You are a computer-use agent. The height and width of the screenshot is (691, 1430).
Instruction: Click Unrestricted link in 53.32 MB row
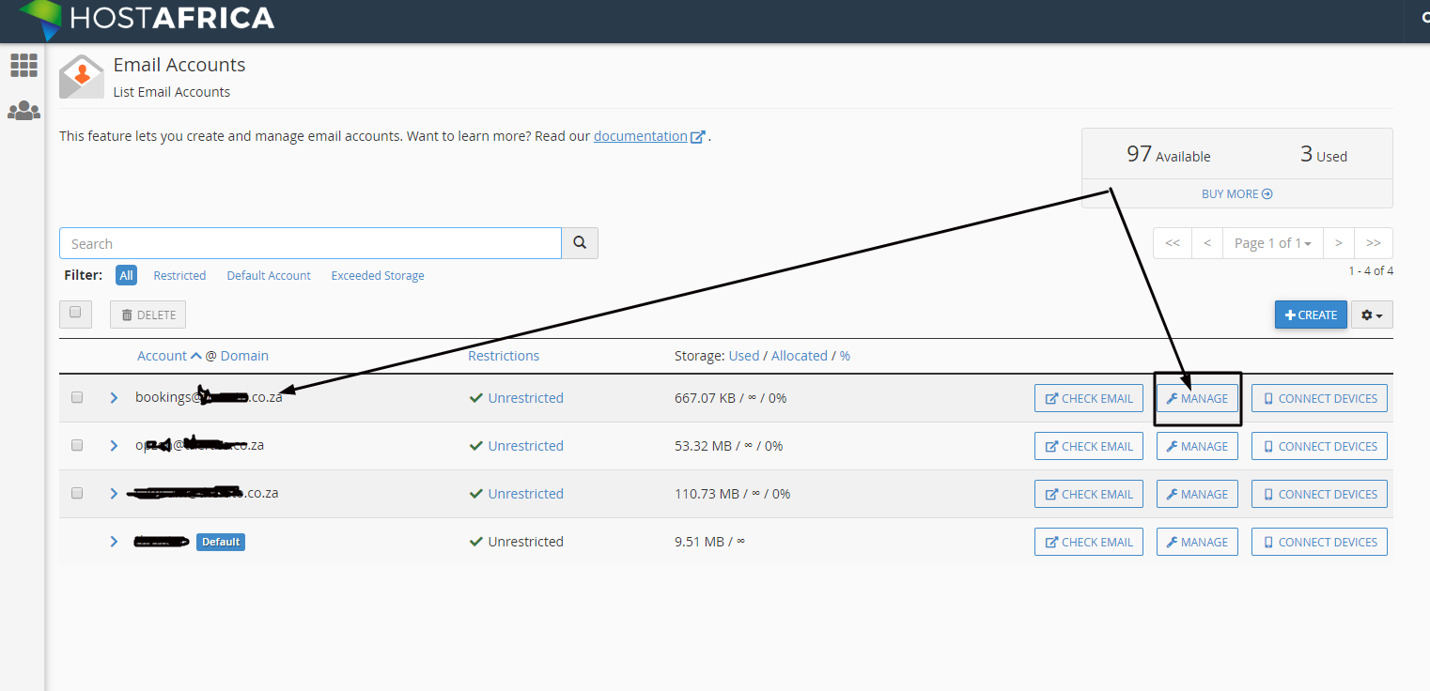526,446
